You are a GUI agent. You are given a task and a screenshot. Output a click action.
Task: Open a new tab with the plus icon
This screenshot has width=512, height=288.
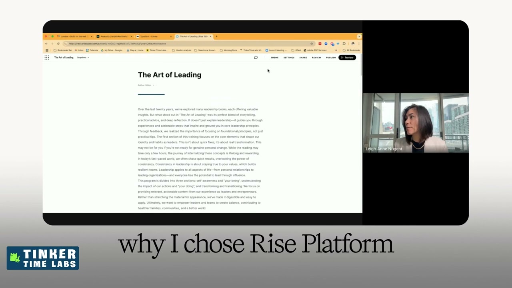[x=216, y=36]
